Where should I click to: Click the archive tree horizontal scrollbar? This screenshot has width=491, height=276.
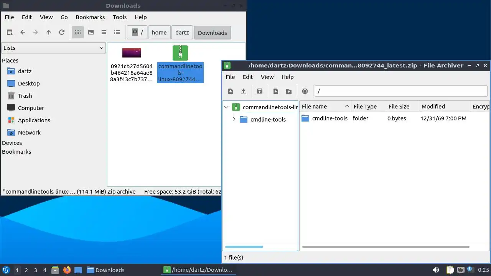pos(244,247)
